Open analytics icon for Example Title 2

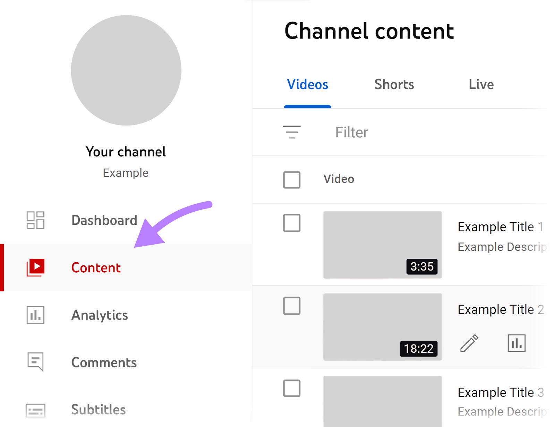coord(516,343)
